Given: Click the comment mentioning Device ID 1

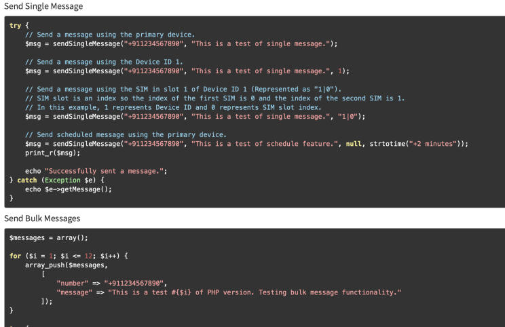Looking at the screenshot, I should [x=104, y=62].
